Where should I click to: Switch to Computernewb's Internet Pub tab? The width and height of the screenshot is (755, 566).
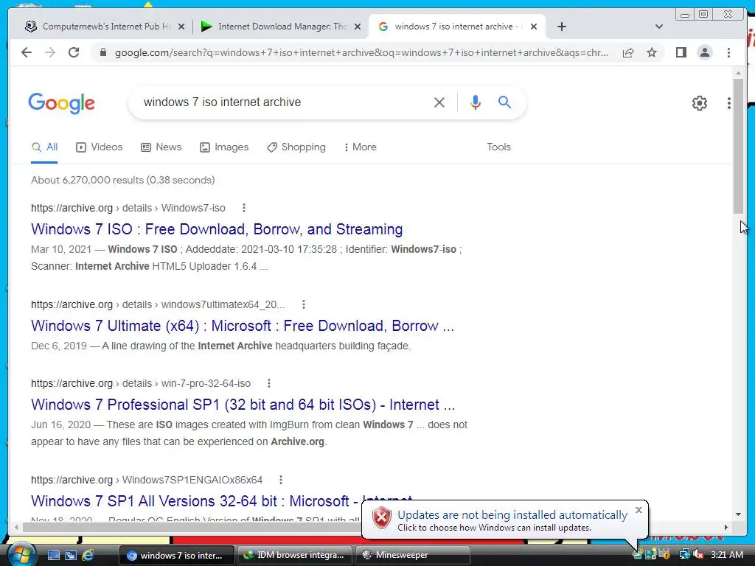105,27
